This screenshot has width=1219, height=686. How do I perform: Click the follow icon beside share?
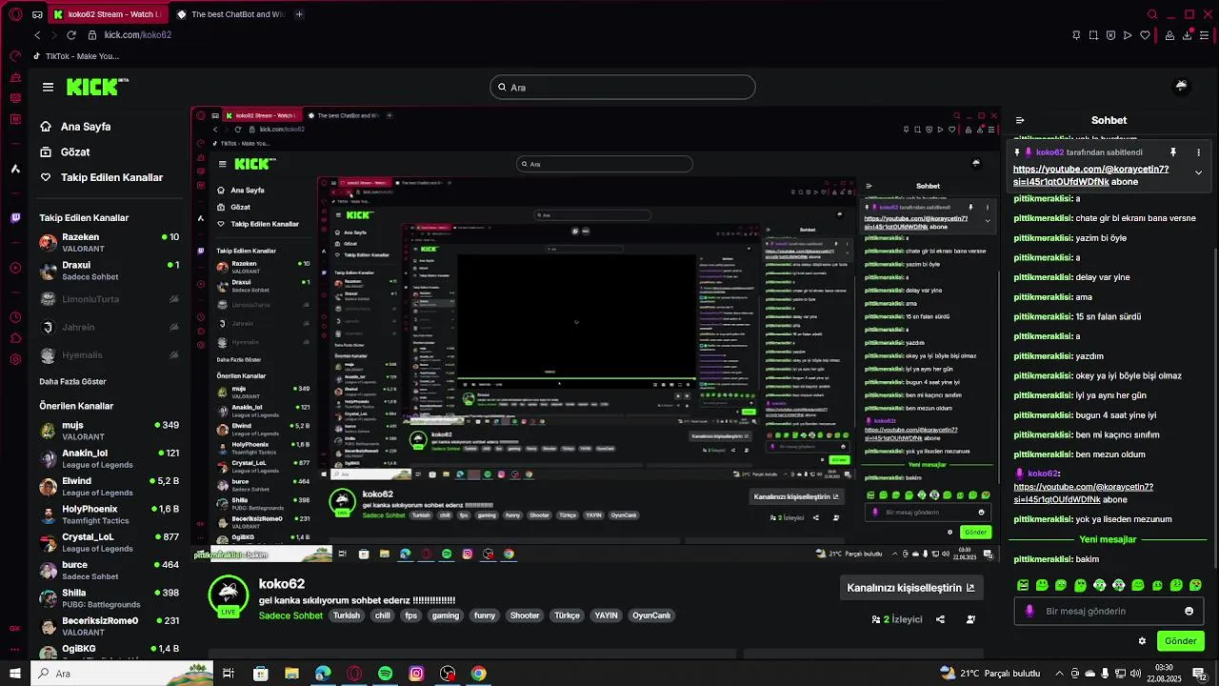point(970,619)
